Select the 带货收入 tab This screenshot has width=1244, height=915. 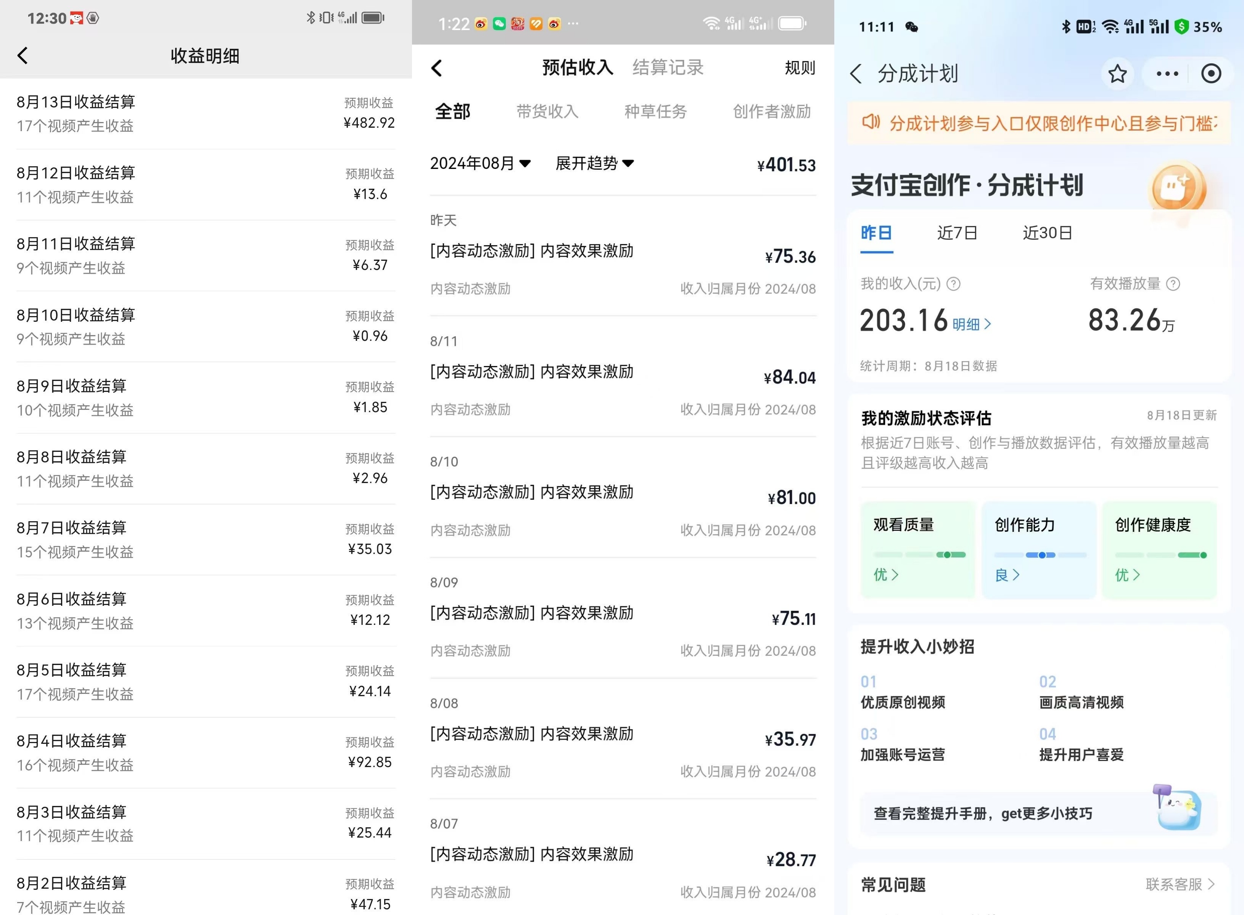pos(547,111)
